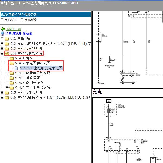Expand the 9.4.6 专用工具和设备 node
Screen dimensions: 163x163
(7, 87)
